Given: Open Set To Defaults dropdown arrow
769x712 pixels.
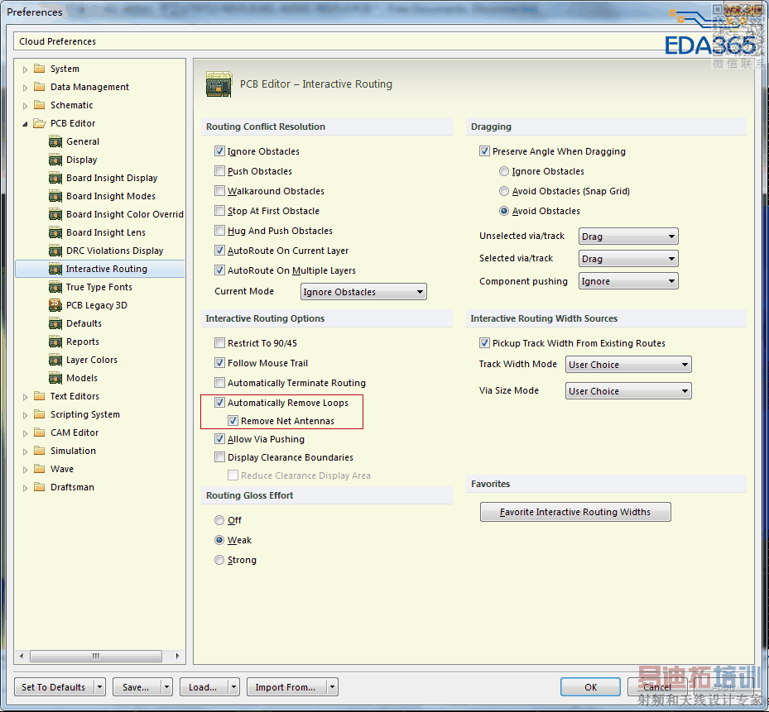Looking at the screenshot, I should 99,687.
